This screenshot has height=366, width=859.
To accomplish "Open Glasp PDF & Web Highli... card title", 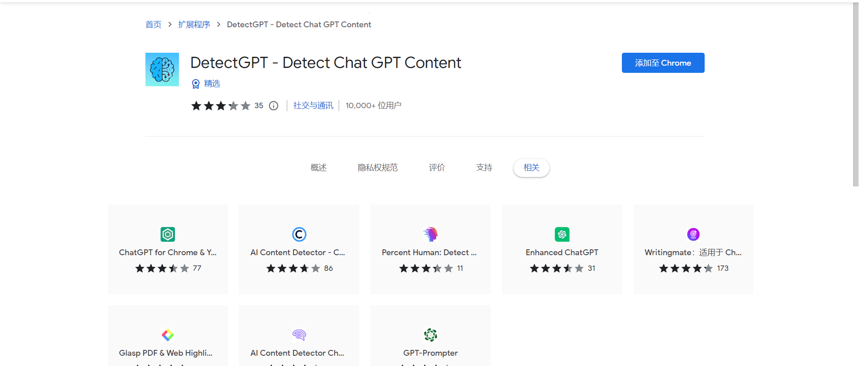I will tap(166, 353).
